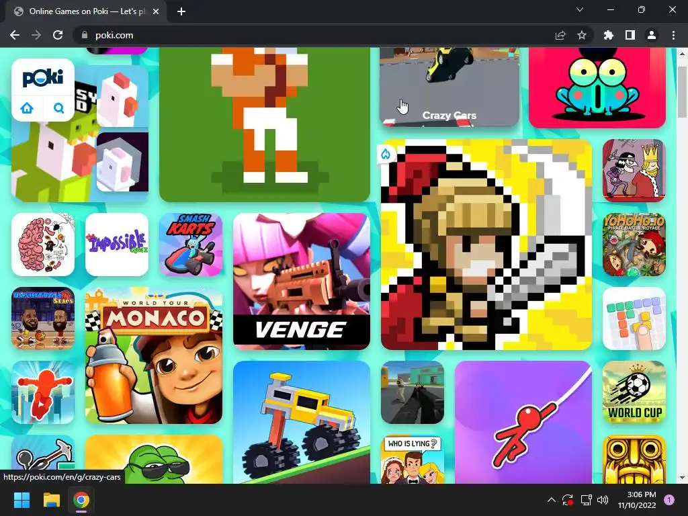
Task: Open the Crazy Cars game tile
Action: (x=449, y=87)
